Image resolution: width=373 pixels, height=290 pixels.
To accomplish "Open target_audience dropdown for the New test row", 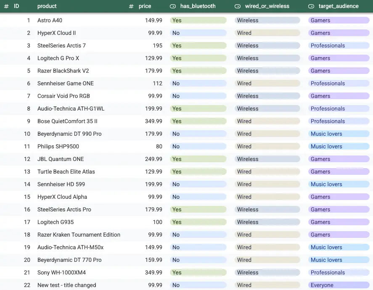I will tap(339, 285).
